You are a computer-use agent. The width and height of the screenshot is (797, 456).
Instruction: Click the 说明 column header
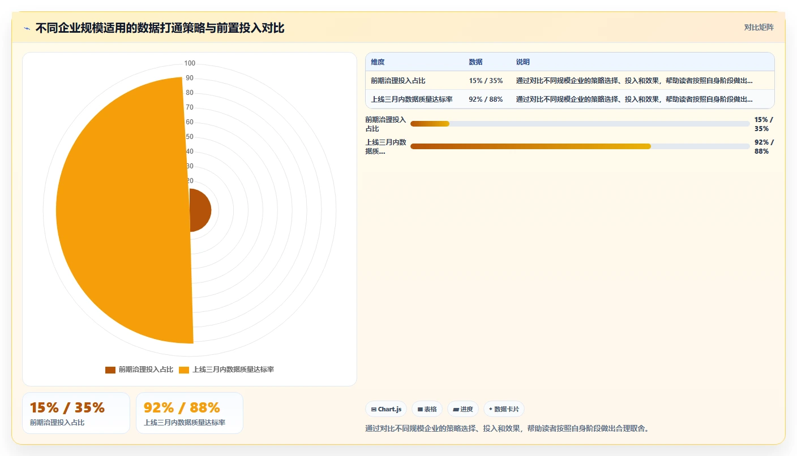[523, 62]
